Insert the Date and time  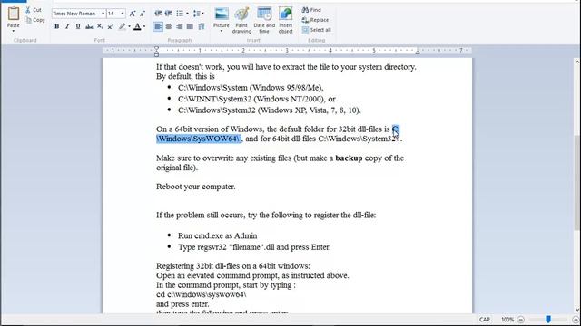pyautogui.click(x=264, y=20)
